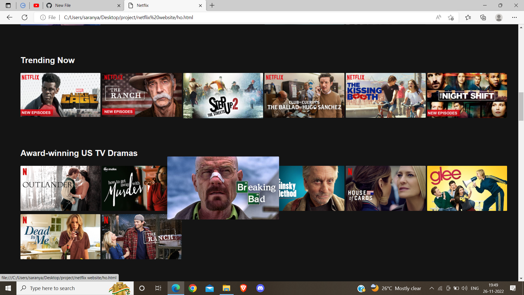The height and width of the screenshot is (295, 524).
Task: Open the Mail app from the taskbar
Action: pyautogui.click(x=210, y=288)
